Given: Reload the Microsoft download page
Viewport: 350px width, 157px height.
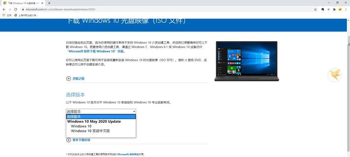Looking at the screenshot, I should (16, 9).
